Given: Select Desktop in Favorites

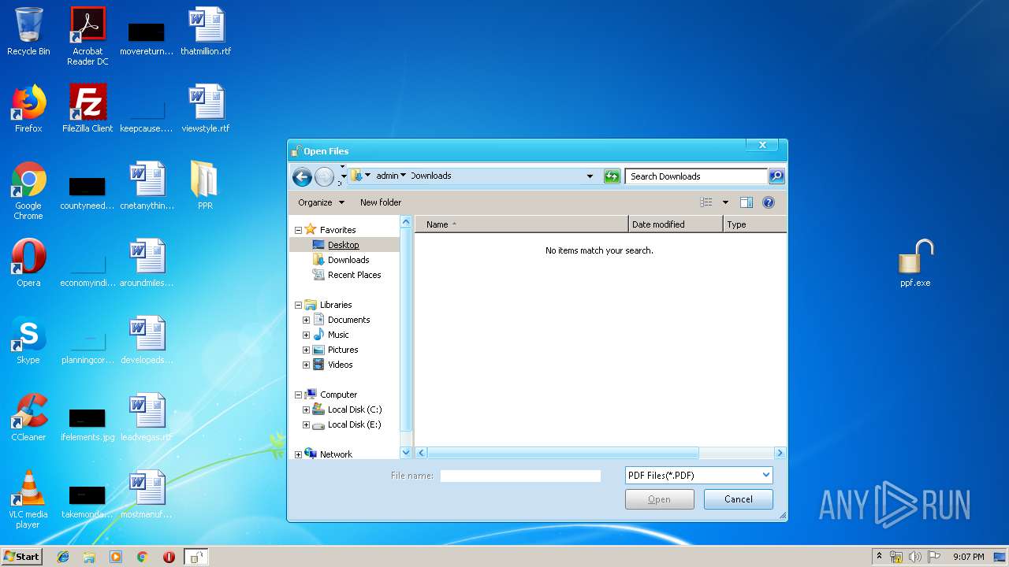Looking at the screenshot, I should (x=344, y=245).
